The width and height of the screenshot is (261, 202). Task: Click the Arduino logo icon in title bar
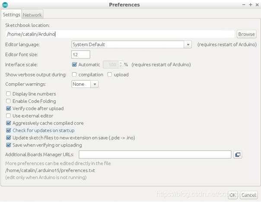pyautogui.click(x=5, y=5)
